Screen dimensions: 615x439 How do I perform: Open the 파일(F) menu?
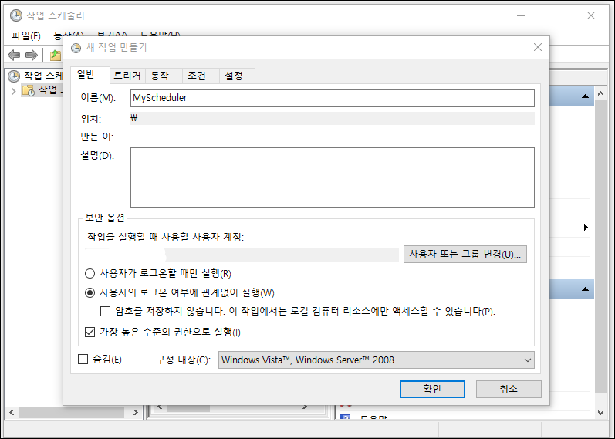[x=26, y=35]
